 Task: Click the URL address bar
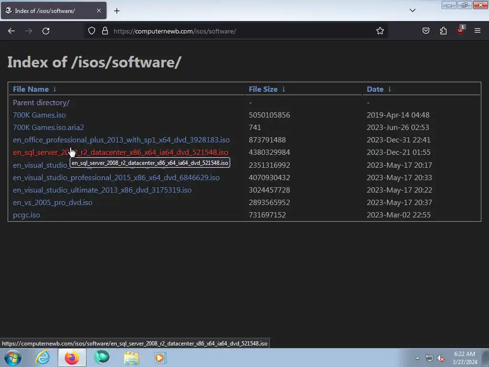click(x=236, y=31)
